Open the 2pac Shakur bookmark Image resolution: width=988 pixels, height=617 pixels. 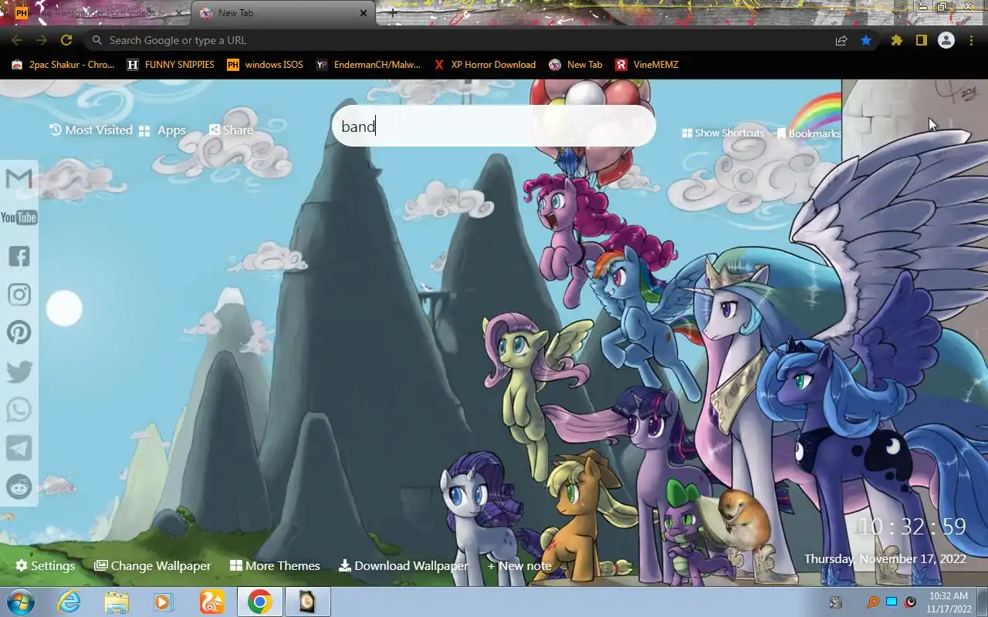63,65
